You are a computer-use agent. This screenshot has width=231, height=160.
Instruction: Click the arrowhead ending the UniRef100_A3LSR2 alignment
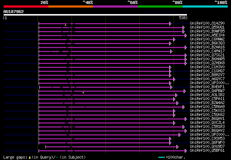tap(176, 95)
